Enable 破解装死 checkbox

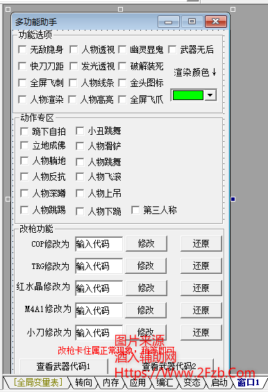122,66
